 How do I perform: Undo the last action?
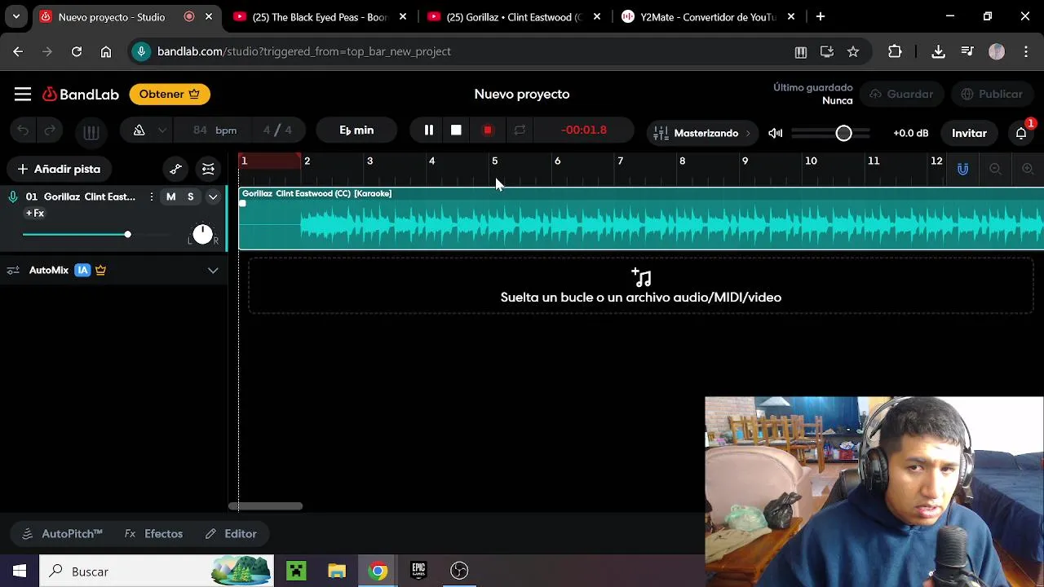coord(23,130)
